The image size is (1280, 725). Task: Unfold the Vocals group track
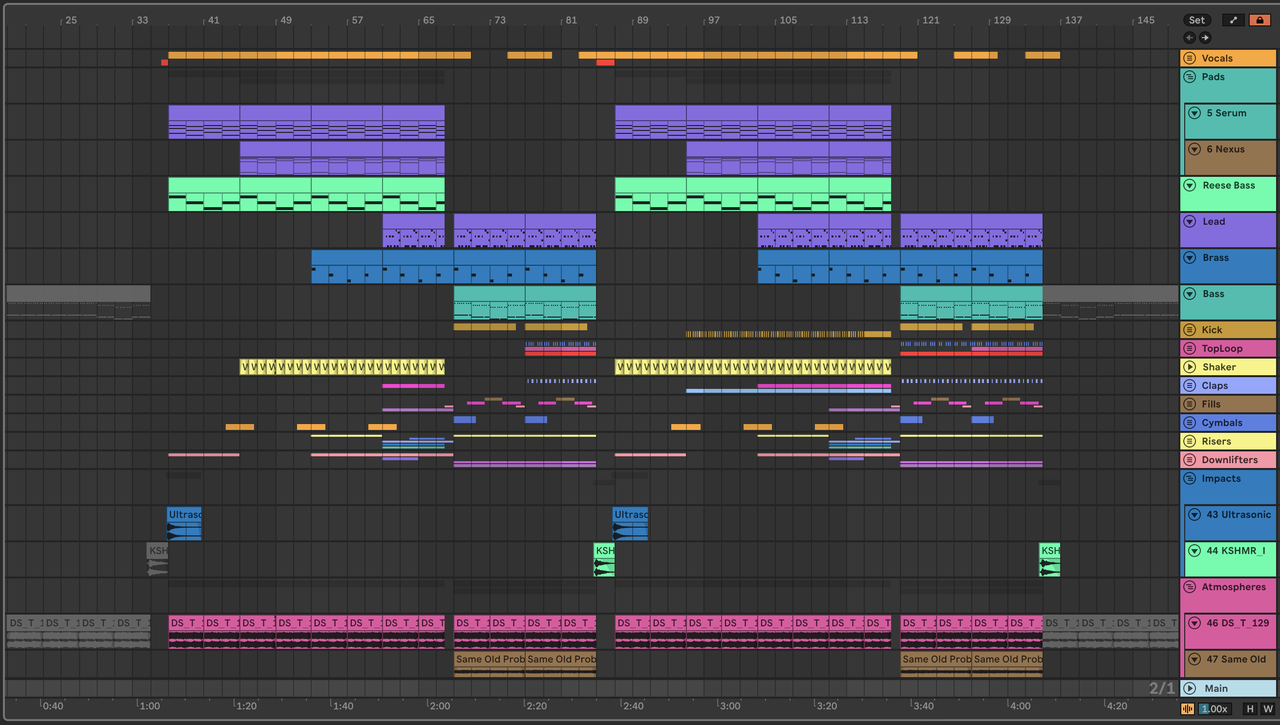click(x=1190, y=58)
